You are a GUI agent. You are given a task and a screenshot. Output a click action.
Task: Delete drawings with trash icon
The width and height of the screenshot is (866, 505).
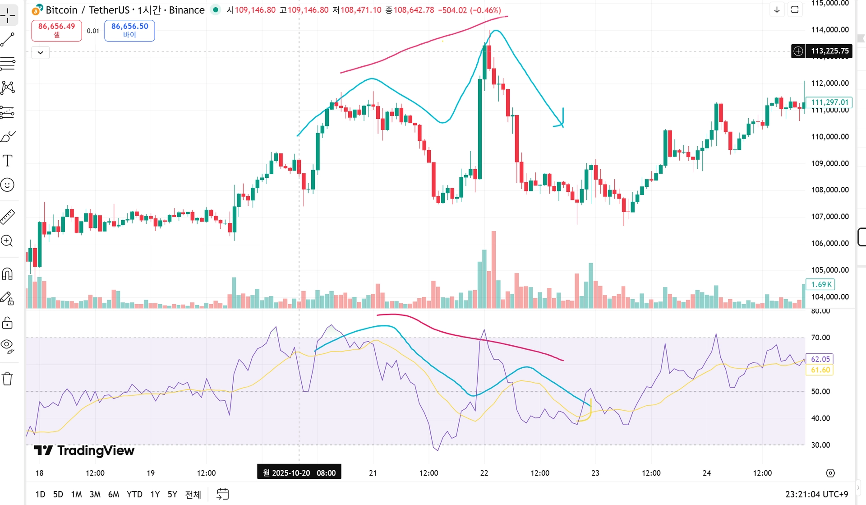(8, 379)
